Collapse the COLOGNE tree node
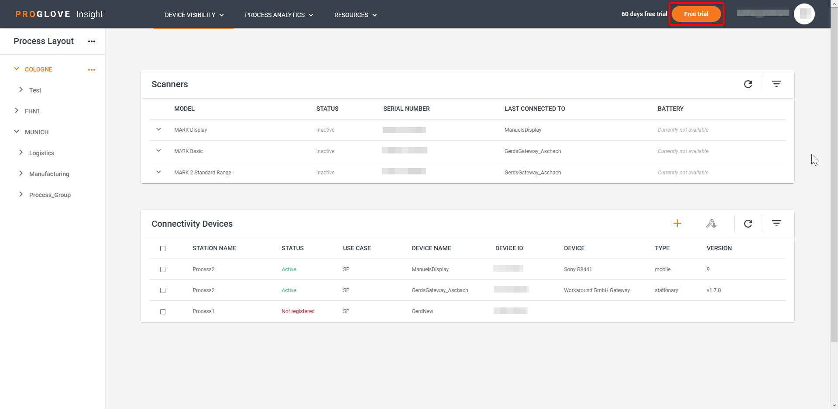This screenshot has width=838, height=409. (17, 69)
